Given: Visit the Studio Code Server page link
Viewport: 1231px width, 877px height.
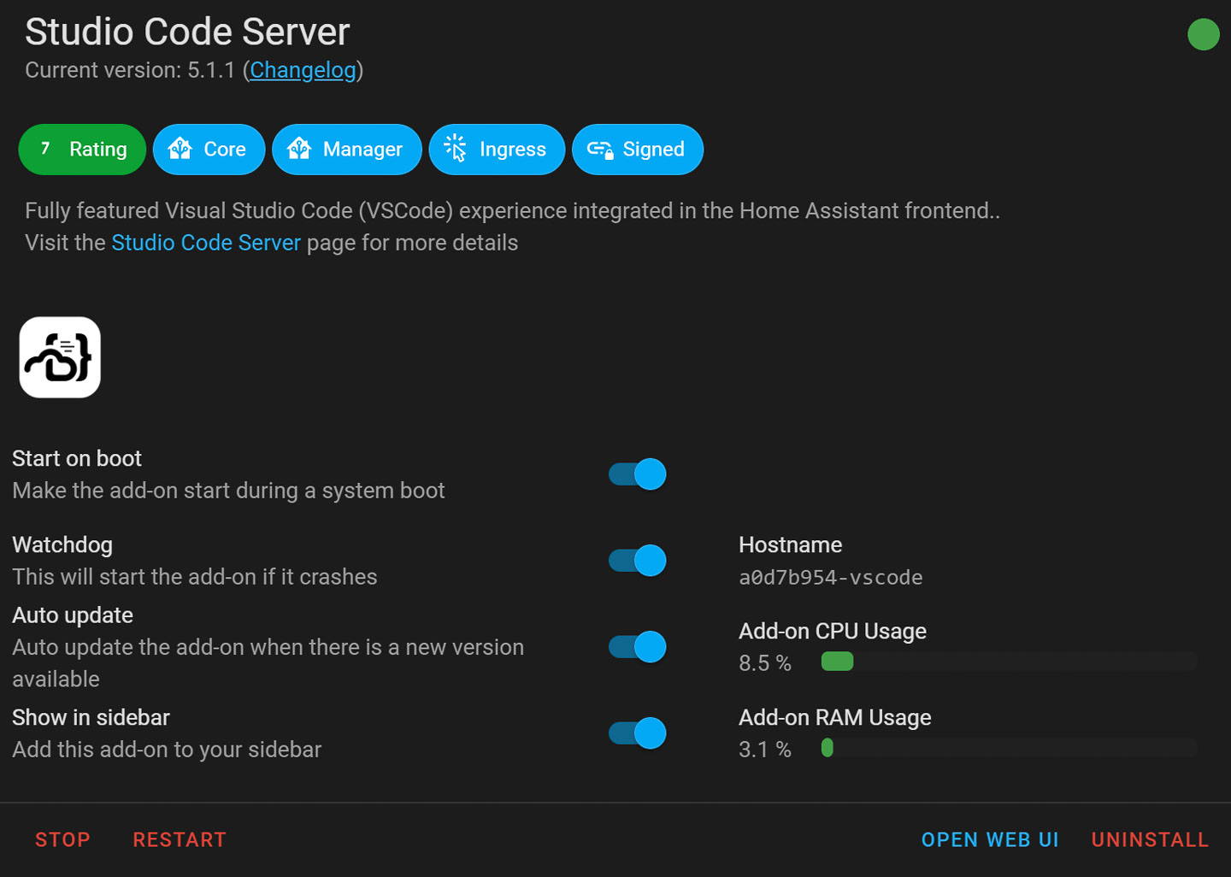Looking at the screenshot, I should point(205,243).
